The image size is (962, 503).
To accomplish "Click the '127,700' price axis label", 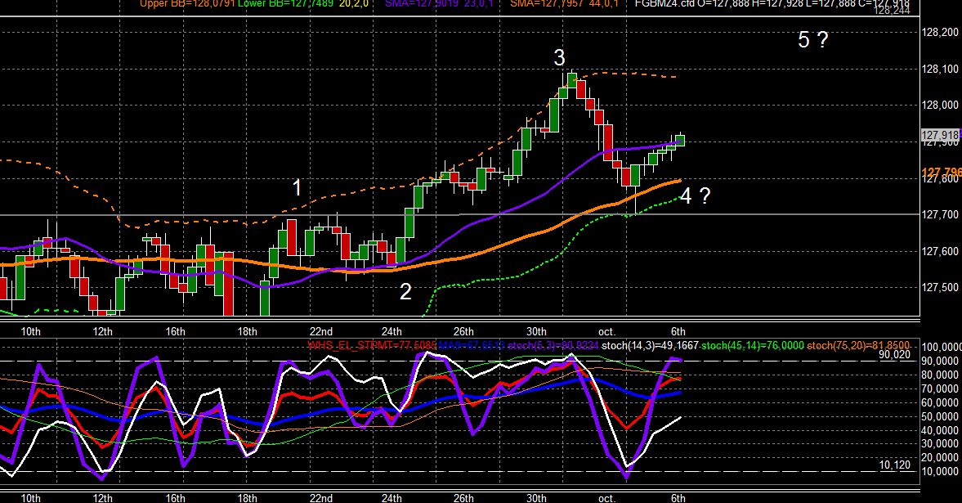I will 940,214.
